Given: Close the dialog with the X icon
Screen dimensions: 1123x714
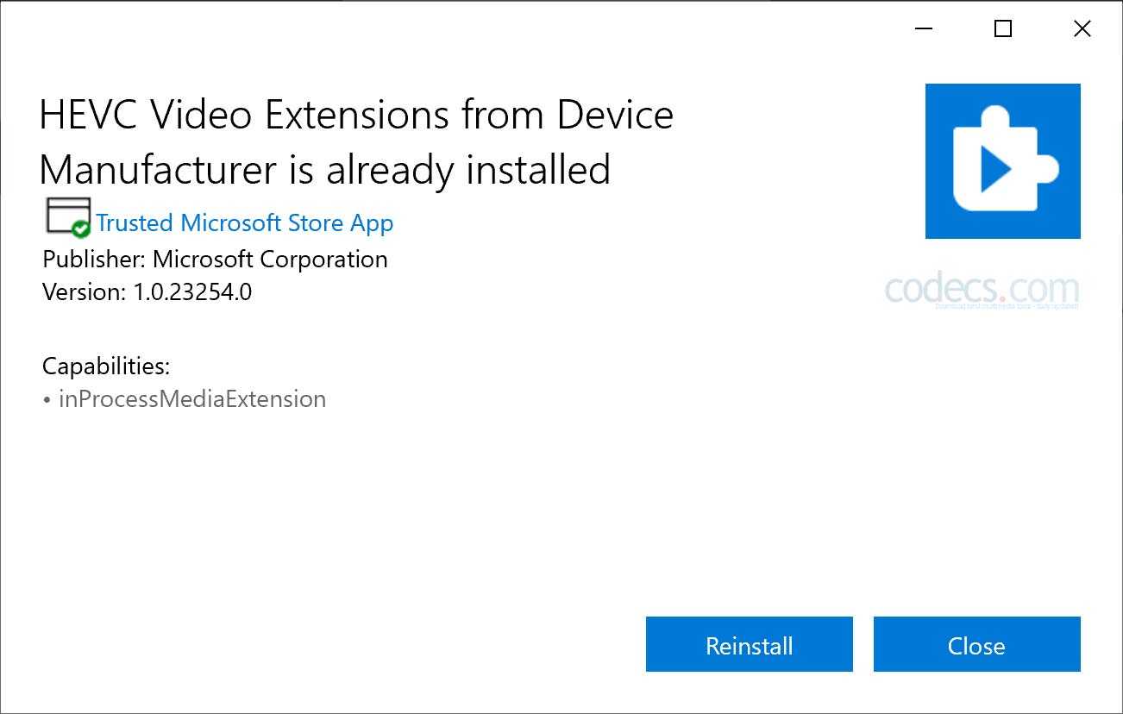Looking at the screenshot, I should 1082,29.
